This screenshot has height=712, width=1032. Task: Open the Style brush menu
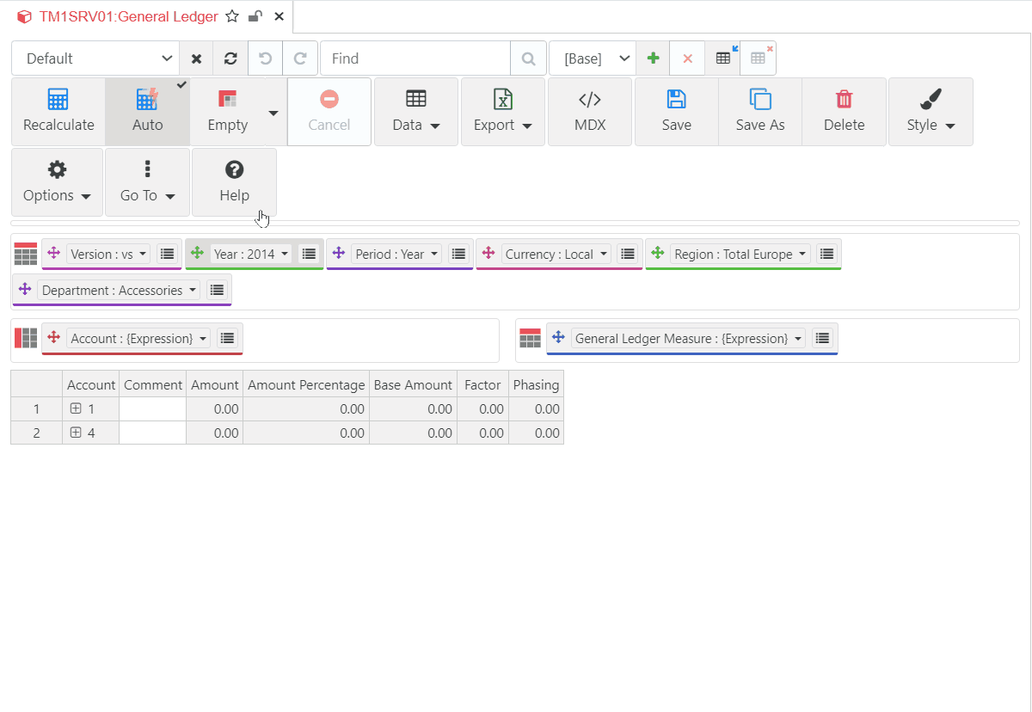coord(931,112)
